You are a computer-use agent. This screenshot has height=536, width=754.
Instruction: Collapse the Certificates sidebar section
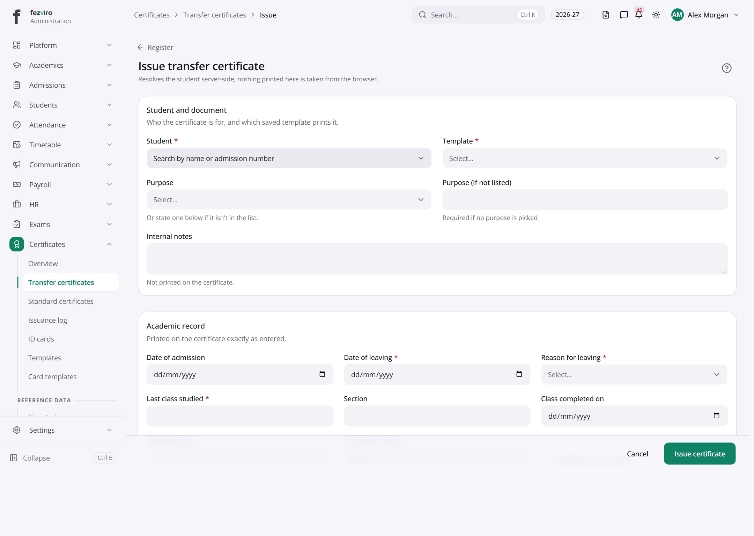pos(63,244)
